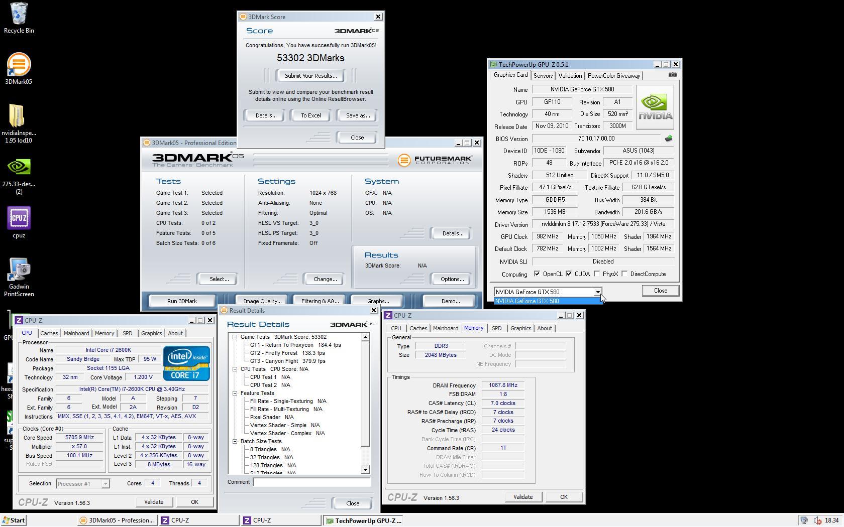Collapse the Batch Size Tests tree node

click(235, 442)
